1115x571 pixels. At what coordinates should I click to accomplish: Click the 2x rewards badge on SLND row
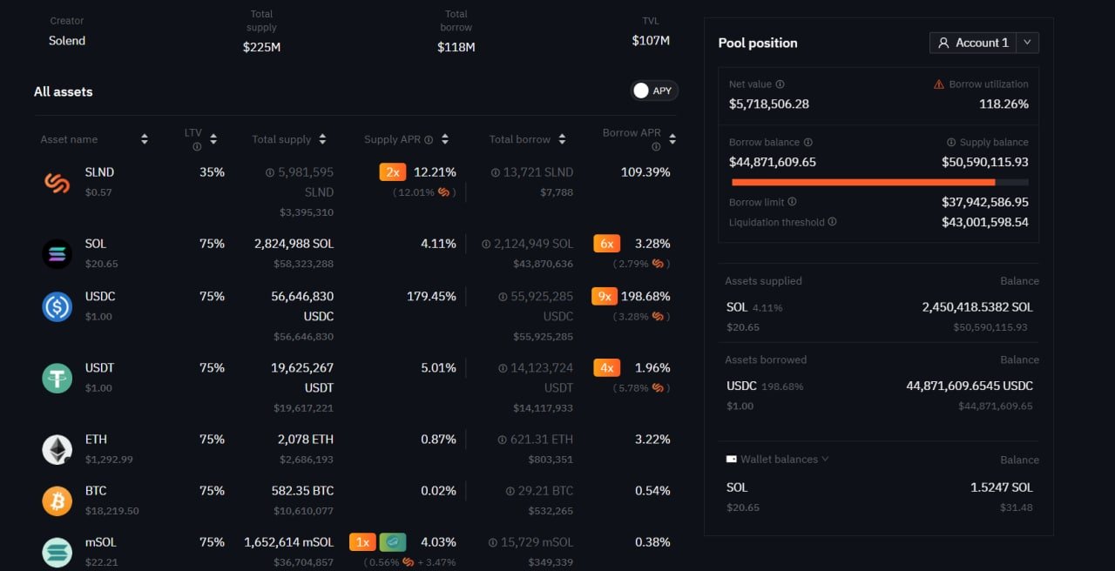393,172
